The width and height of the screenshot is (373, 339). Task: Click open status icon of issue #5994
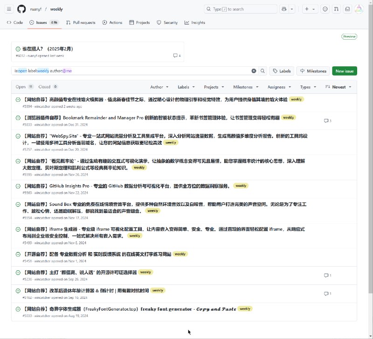point(18,99)
